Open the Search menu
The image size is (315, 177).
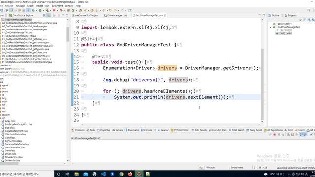point(31,6)
